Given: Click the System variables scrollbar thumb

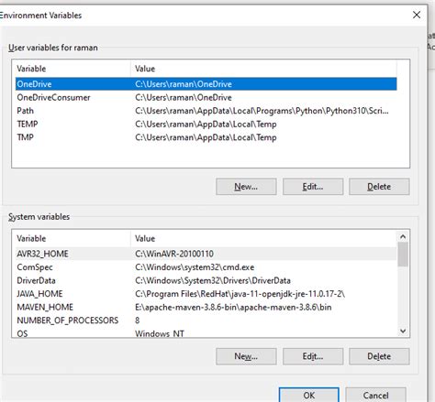Looking at the screenshot, I should point(403,255).
